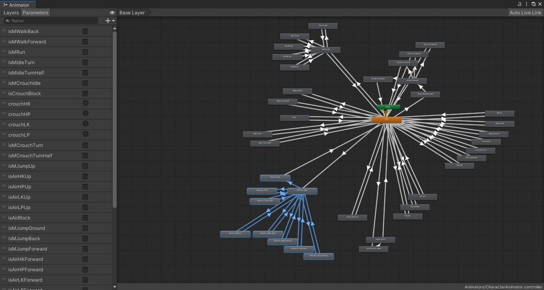Screen dimensions: 544x290
Task: Select the Crouch_Block state node
Action: tap(235, 234)
